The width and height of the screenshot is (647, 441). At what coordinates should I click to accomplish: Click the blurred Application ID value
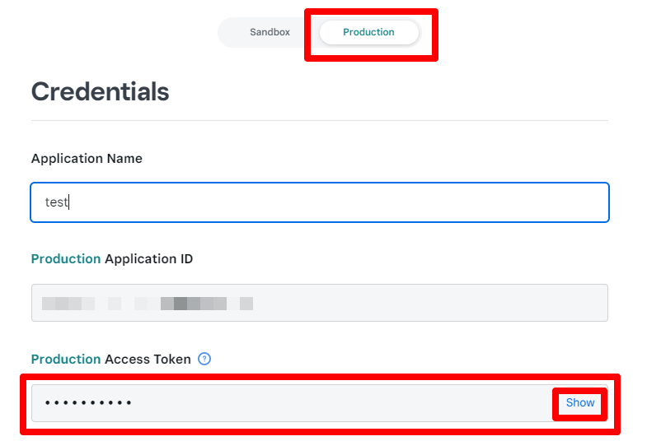point(148,304)
